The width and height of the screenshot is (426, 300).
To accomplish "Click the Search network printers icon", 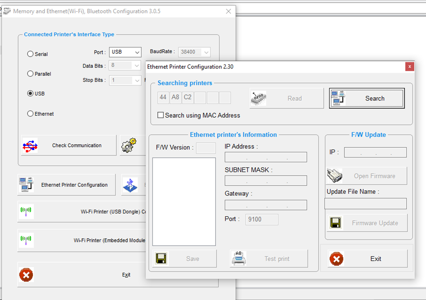I will (x=338, y=98).
